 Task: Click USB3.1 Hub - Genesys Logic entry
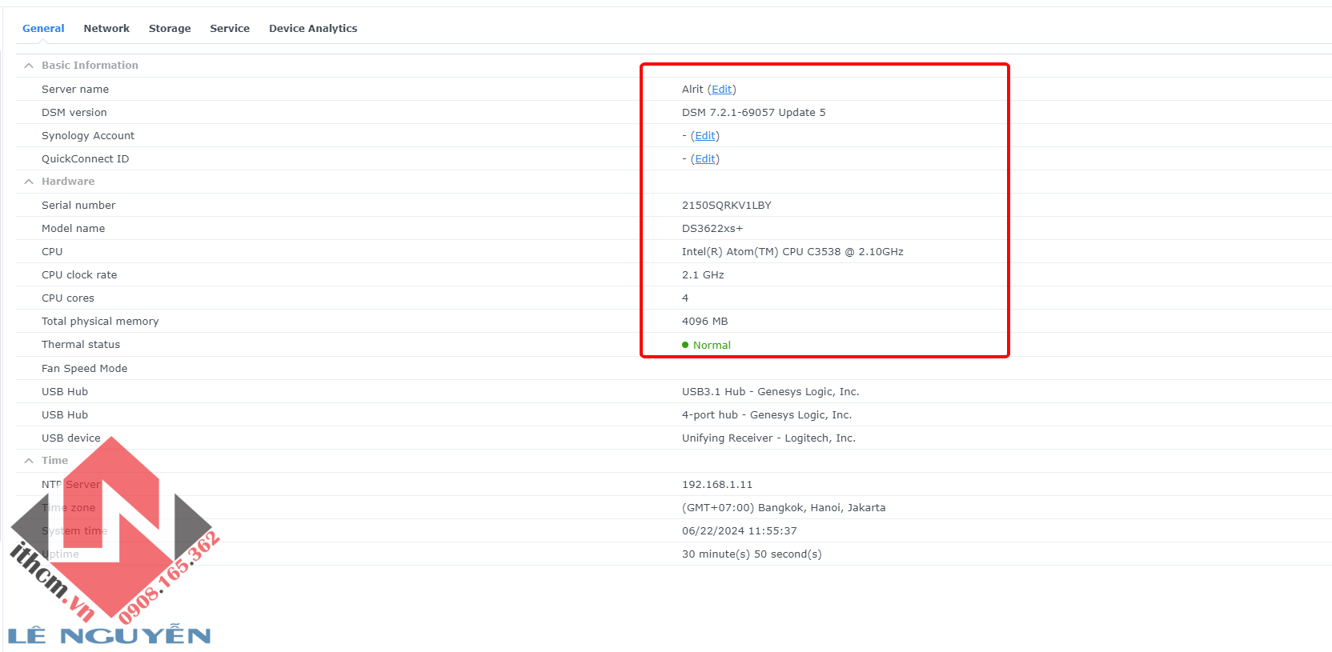tap(770, 392)
